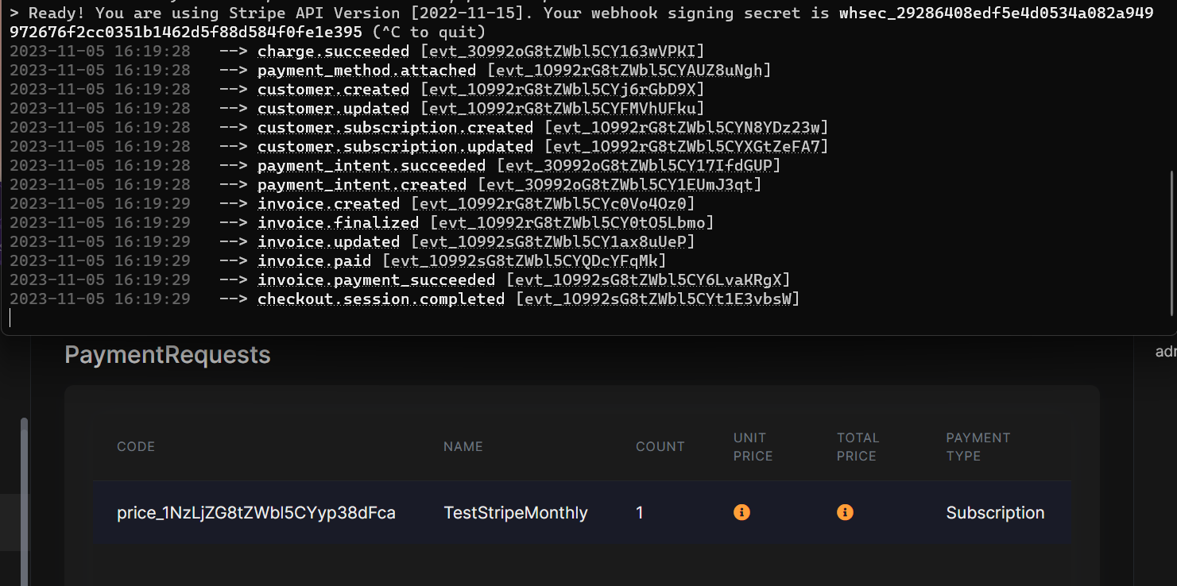Select the customer.subscription.created event link

click(395, 128)
